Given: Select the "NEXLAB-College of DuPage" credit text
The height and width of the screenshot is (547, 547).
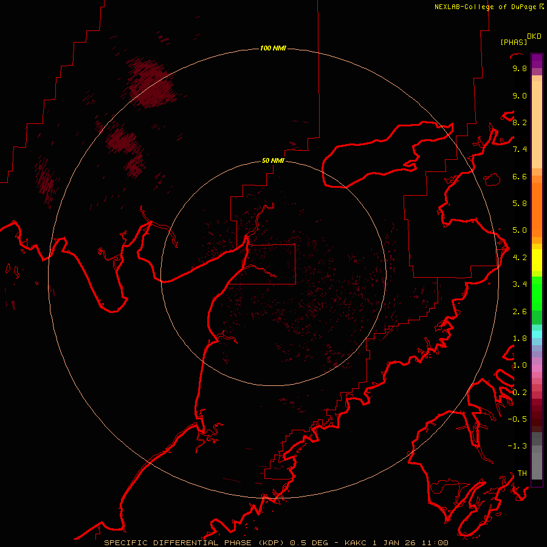Looking at the screenshot, I should click(x=485, y=7).
